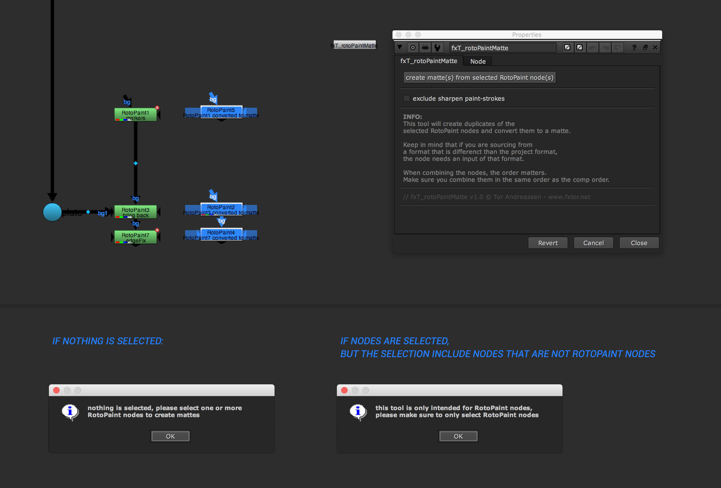This screenshot has height=488, width=721.
Task: Click the node input selection icon
Action: click(x=425, y=48)
